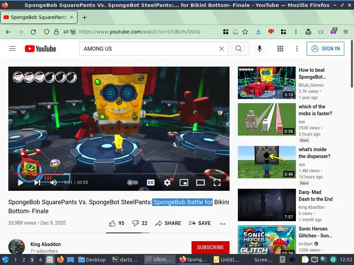Switch to workspace 4 in taskbar
Viewport: 354px width, 265px height.
40,260
